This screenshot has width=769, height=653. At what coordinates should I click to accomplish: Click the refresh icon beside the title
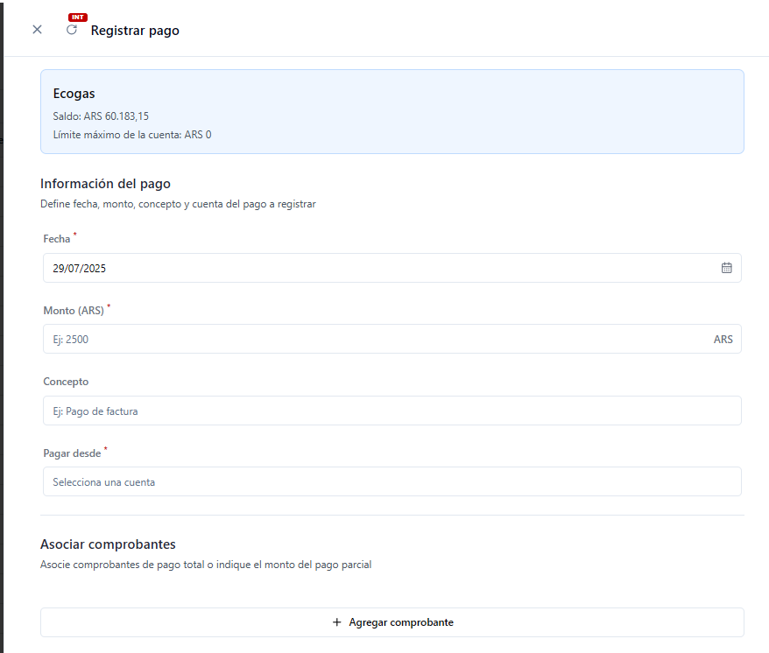[x=72, y=30]
